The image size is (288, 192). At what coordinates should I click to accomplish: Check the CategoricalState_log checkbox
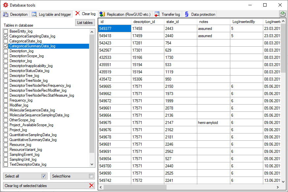click(6, 41)
